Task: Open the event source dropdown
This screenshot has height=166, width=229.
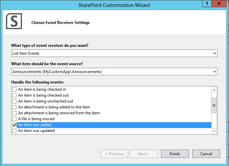Action: tap(215, 72)
